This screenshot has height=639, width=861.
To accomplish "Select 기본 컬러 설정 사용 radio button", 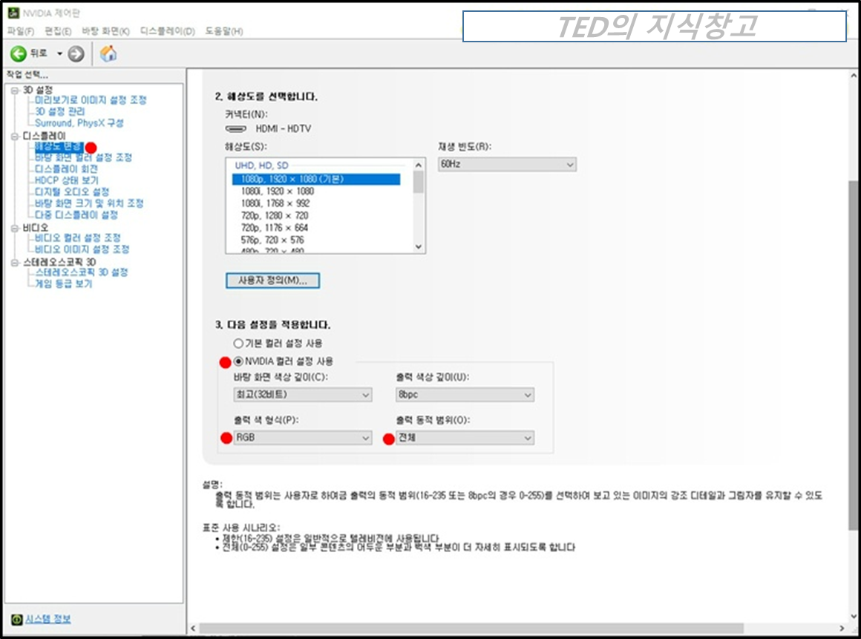I will click(x=238, y=344).
